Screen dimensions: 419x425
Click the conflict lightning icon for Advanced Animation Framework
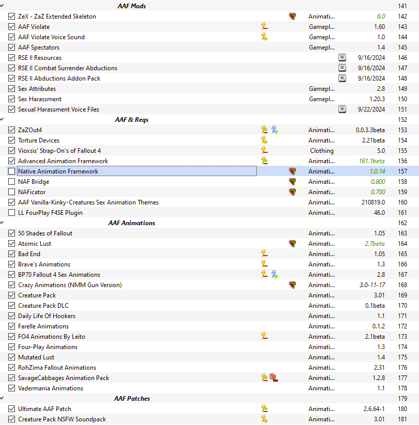[x=264, y=161]
